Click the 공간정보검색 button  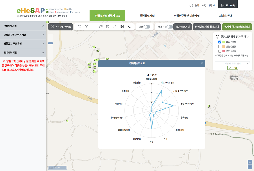pos(183,27)
